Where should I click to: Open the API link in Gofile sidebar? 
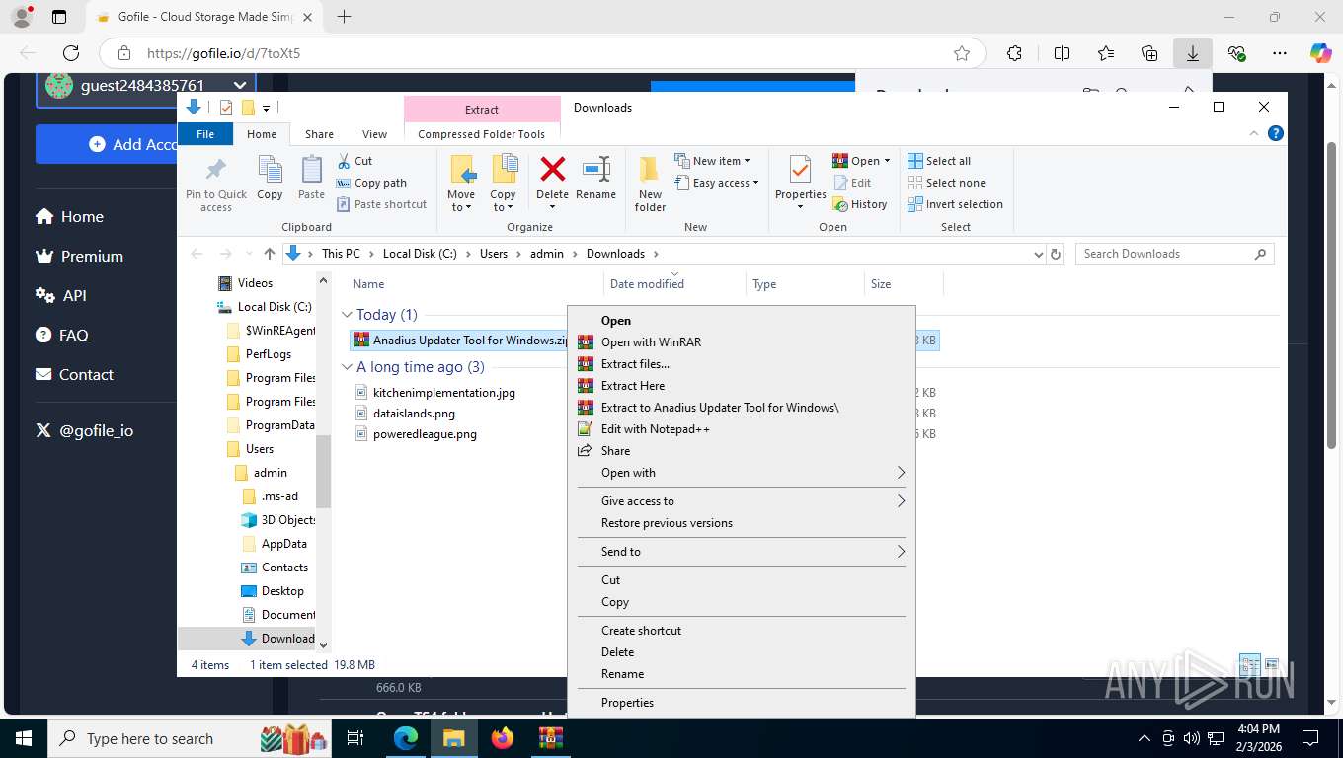tap(61, 295)
